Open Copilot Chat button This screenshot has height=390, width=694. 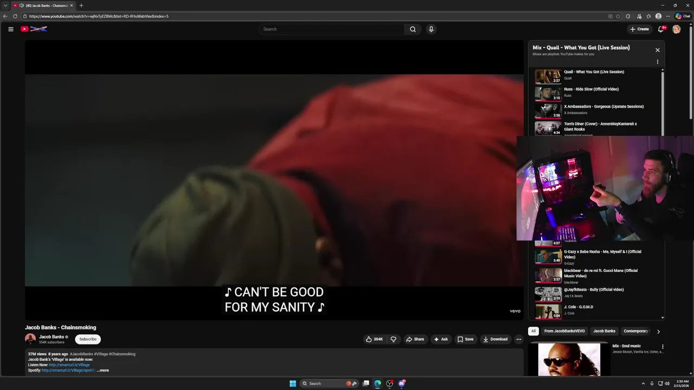click(683, 16)
